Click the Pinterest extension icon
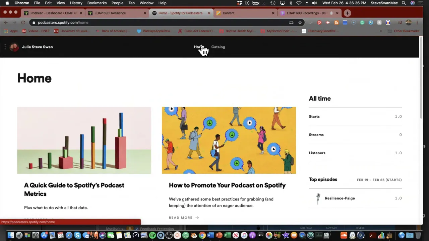Viewport: 429px width, 241px height. (x=319, y=22)
